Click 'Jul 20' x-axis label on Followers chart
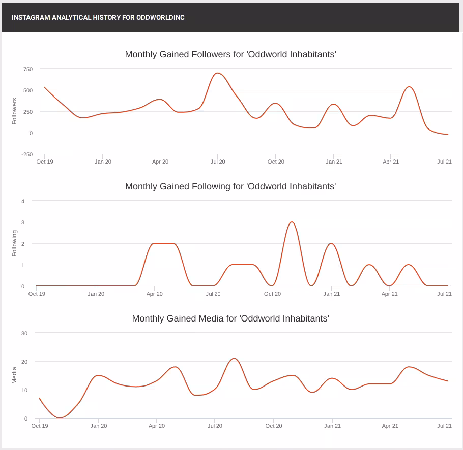This screenshot has width=463, height=450. coord(218,162)
